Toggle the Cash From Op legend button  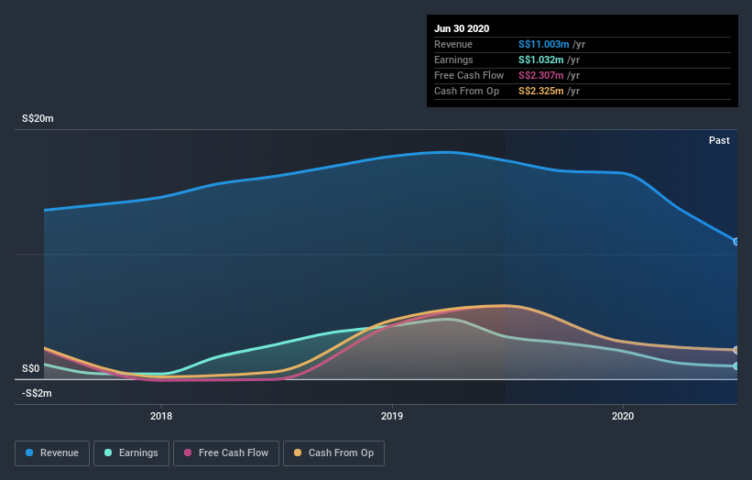point(333,453)
